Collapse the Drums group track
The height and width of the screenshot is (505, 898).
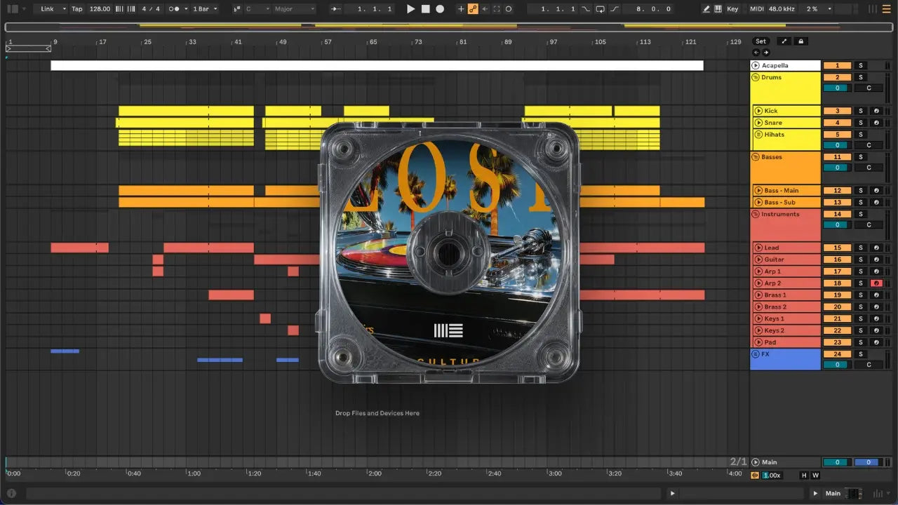756,77
